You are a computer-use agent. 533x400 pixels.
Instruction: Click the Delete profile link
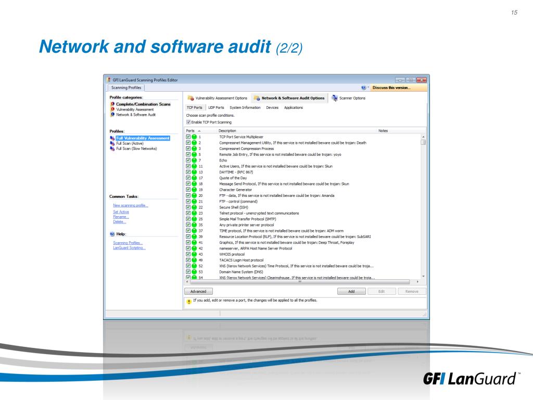(119, 222)
